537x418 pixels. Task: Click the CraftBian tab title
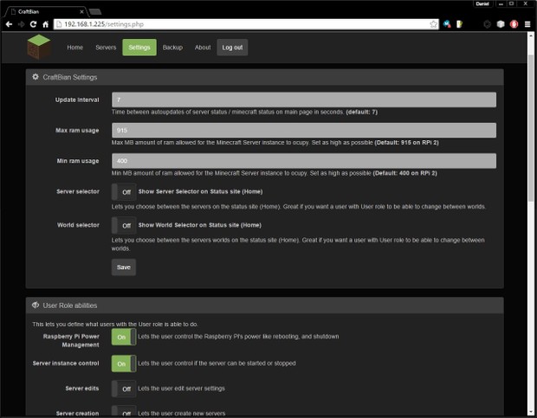[x=29, y=11]
